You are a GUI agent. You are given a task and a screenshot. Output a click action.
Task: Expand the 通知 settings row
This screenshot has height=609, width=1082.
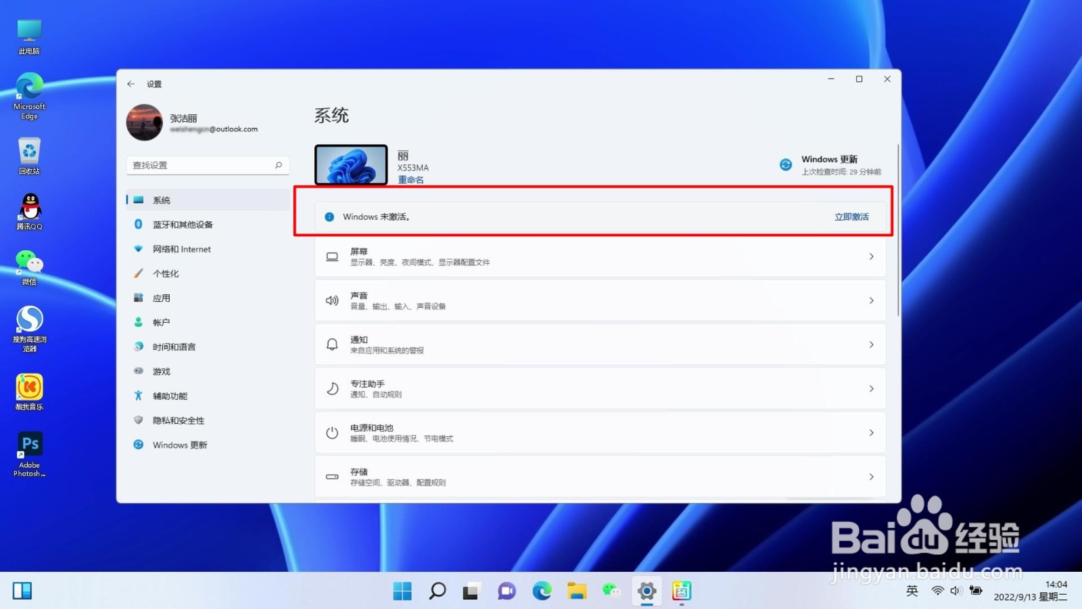pyautogui.click(x=600, y=344)
